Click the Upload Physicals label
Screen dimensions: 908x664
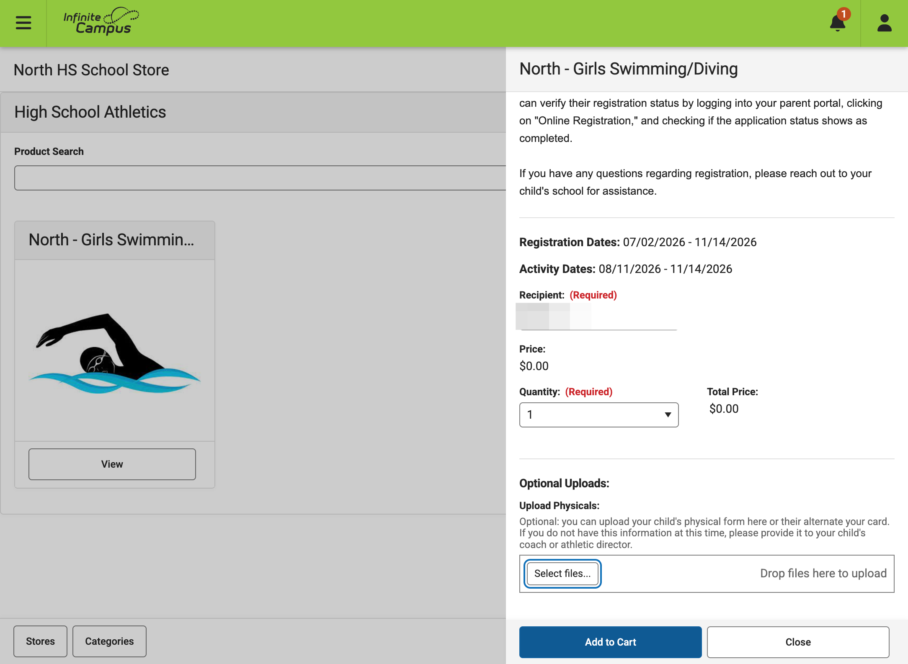click(x=559, y=506)
